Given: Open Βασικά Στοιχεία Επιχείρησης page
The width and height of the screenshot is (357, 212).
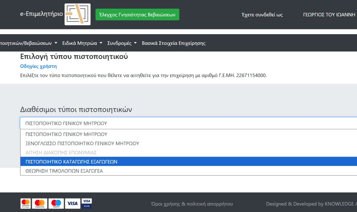Looking at the screenshot, I should [x=173, y=43].
